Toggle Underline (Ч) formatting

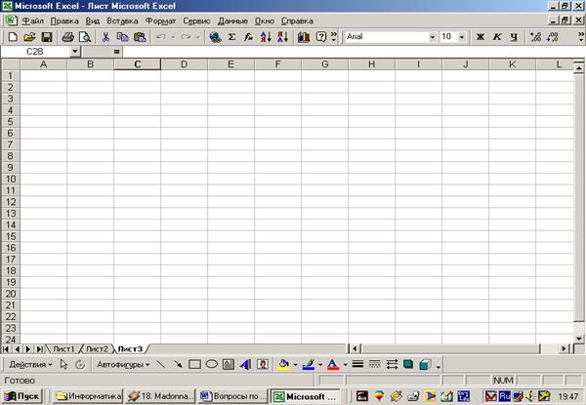pos(514,36)
